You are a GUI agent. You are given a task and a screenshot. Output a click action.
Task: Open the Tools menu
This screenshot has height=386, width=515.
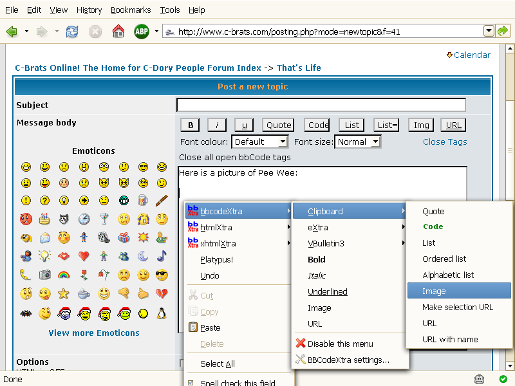[170, 10]
